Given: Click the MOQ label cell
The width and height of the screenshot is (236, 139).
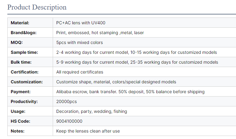Looking at the screenshot, I should (17, 42).
